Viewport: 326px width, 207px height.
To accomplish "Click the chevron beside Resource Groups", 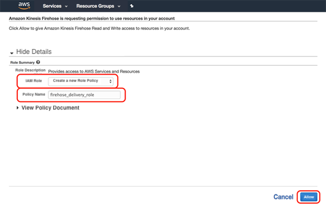I will (119, 6).
